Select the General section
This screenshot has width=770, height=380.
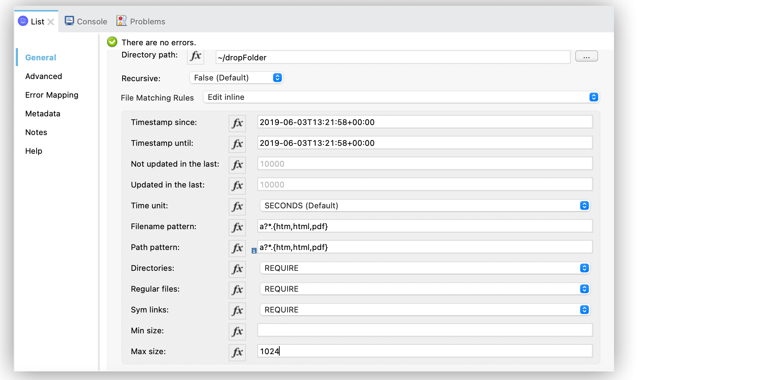pyautogui.click(x=41, y=57)
